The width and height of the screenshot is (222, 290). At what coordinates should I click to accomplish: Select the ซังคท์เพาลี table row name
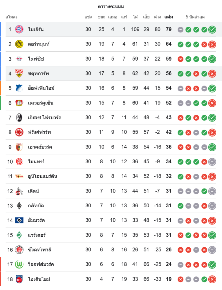coord(39,250)
